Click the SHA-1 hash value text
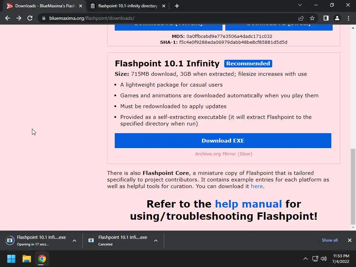The height and width of the screenshot is (267, 356). (233, 42)
